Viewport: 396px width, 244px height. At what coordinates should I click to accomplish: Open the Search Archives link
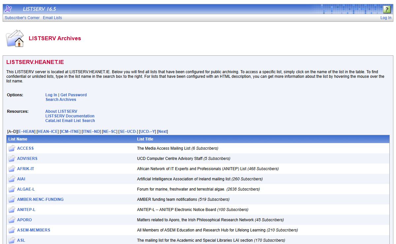click(x=61, y=100)
